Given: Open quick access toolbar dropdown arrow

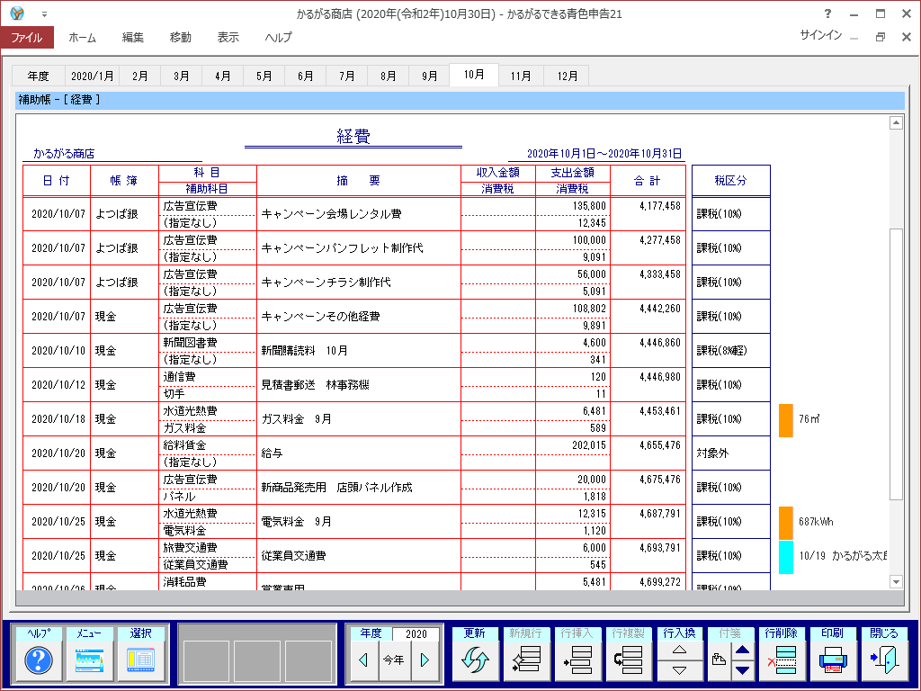Looking at the screenshot, I should (44, 14).
